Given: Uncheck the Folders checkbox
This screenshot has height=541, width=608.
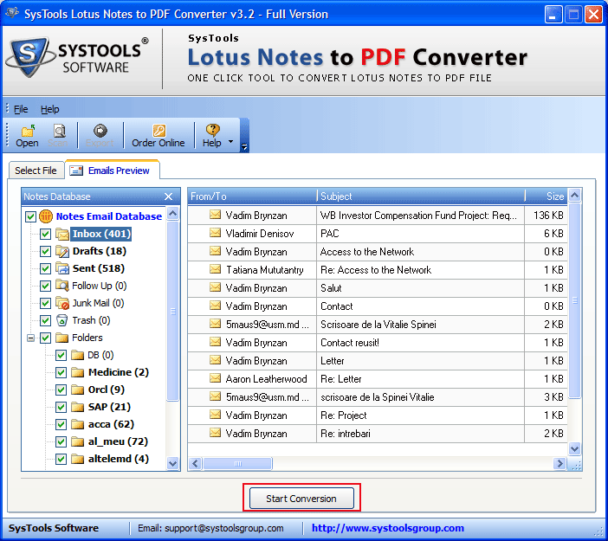Looking at the screenshot, I should 45,338.
